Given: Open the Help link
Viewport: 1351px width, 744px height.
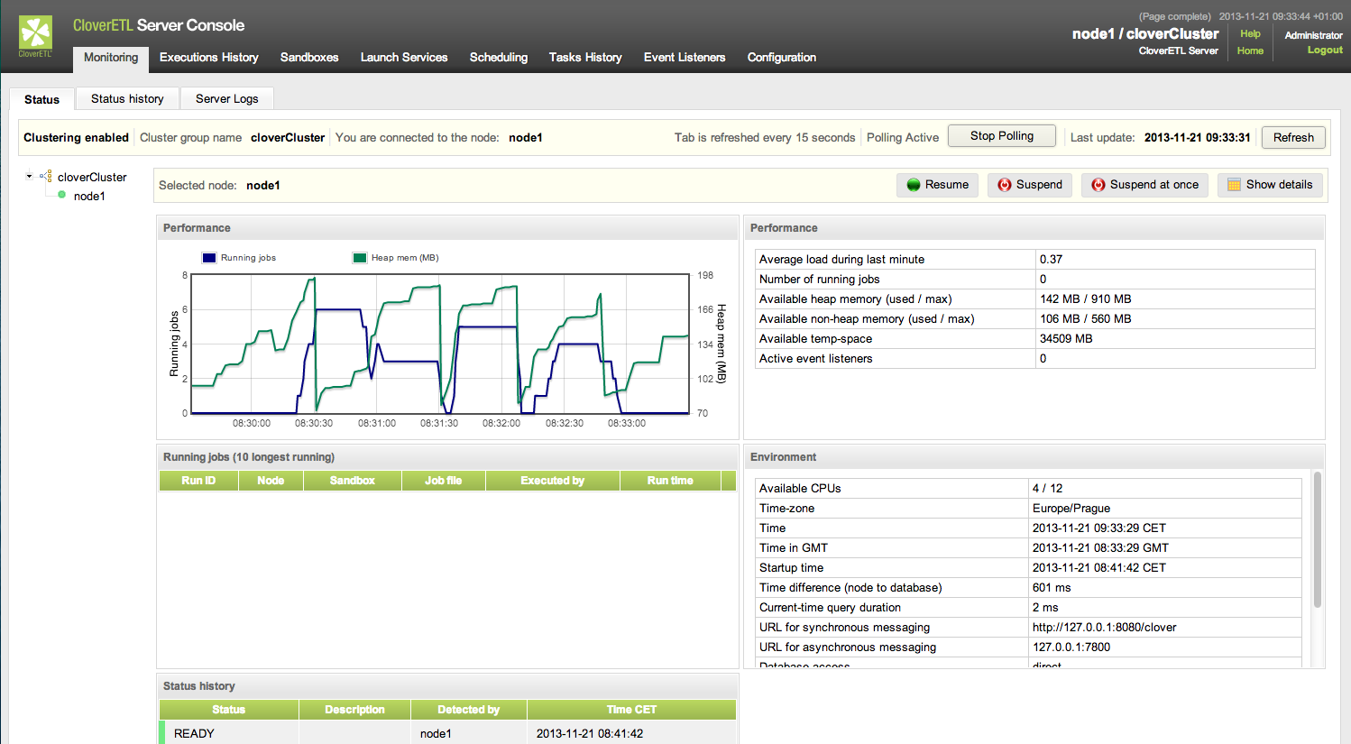Looking at the screenshot, I should click(1250, 33).
